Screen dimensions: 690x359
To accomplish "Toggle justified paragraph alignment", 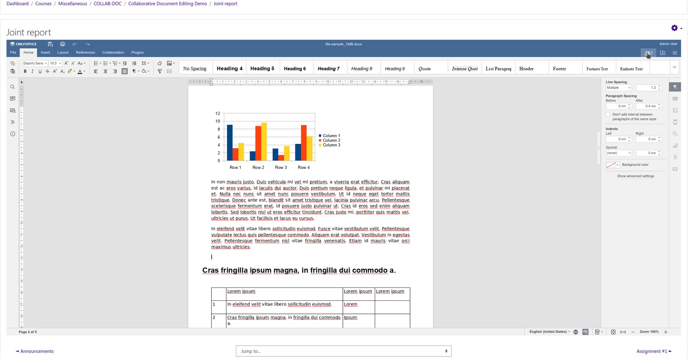I will click(x=125, y=71).
